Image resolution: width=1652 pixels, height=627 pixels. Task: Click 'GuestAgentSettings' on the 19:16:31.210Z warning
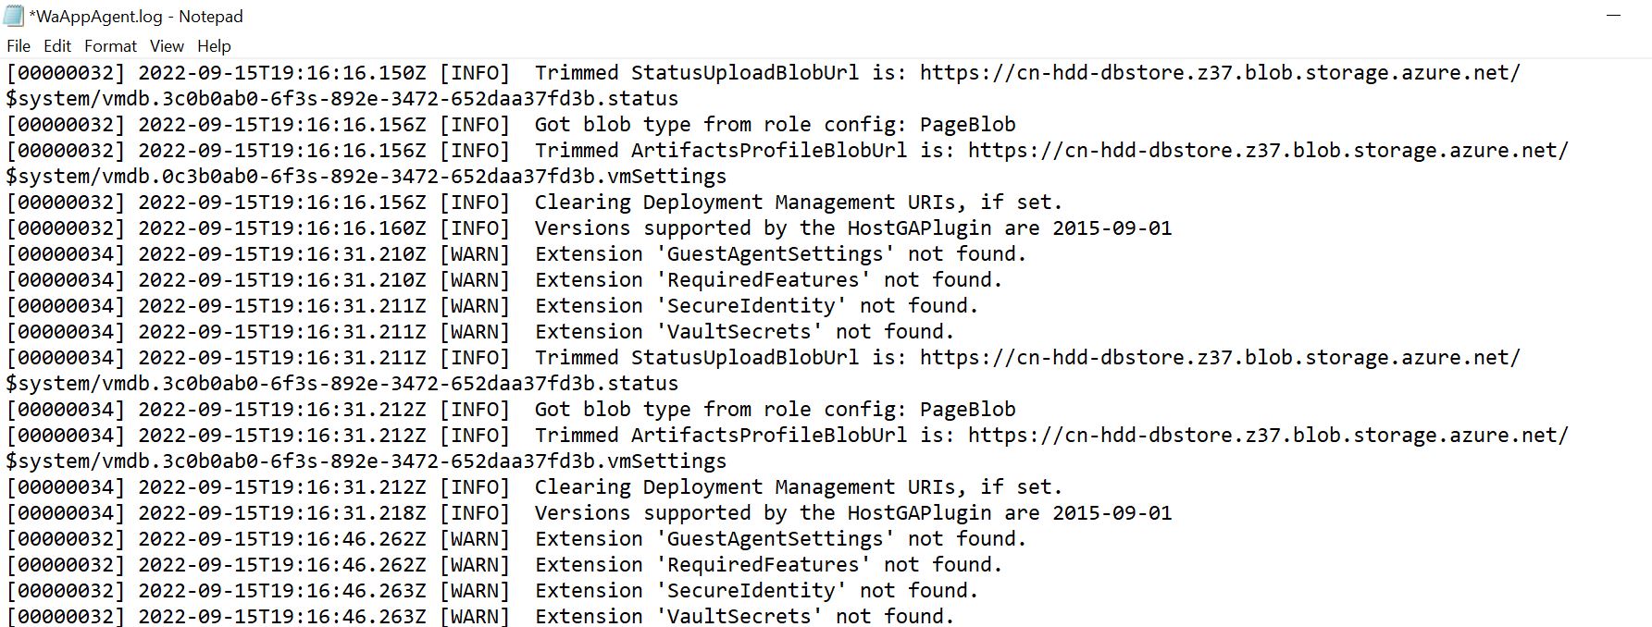click(x=776, y=253)
